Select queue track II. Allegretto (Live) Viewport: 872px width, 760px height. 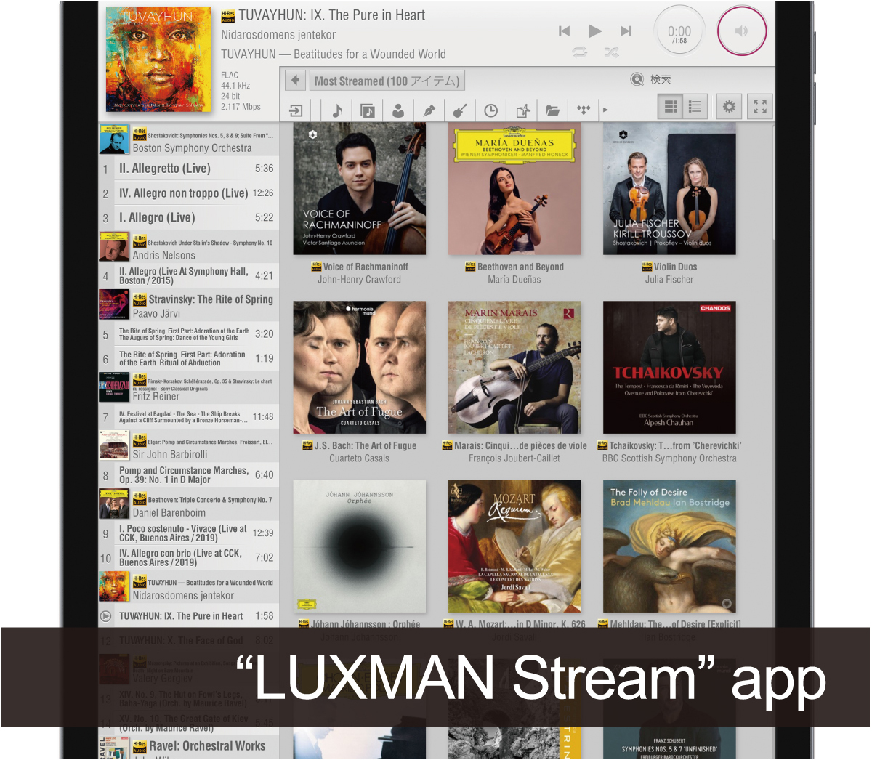[x=189, y=169]
